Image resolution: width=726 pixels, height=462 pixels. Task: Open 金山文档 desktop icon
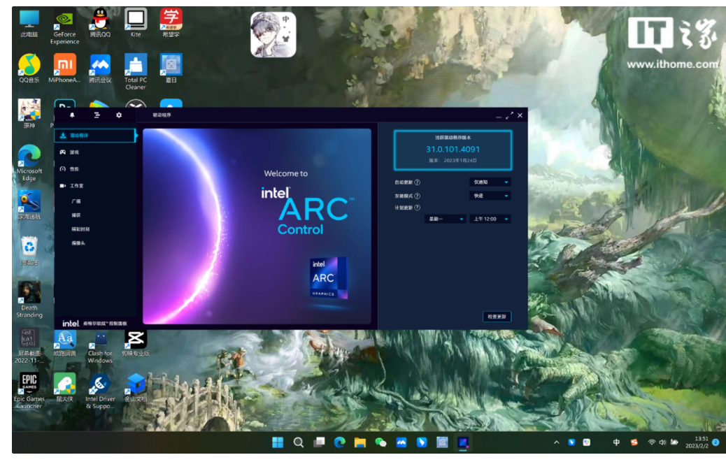136,387
